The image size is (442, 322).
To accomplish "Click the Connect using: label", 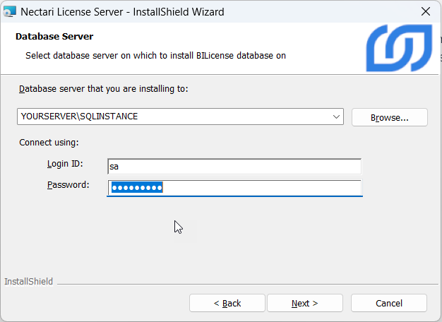I will point(49,143).
